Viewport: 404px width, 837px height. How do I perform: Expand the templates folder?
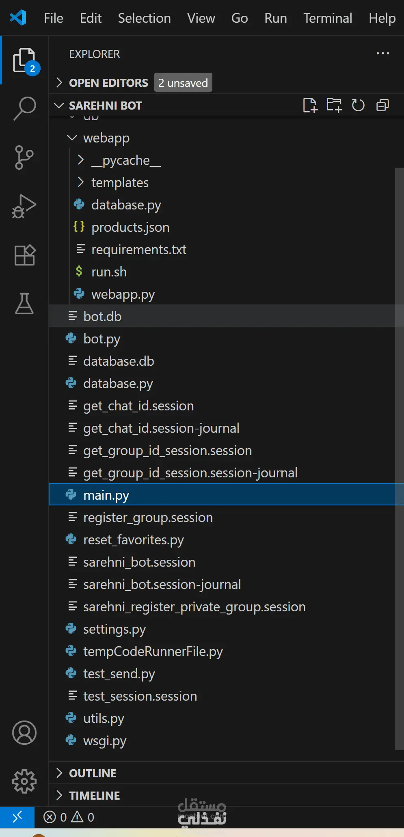pyautogui.click(x=120, y=183)
